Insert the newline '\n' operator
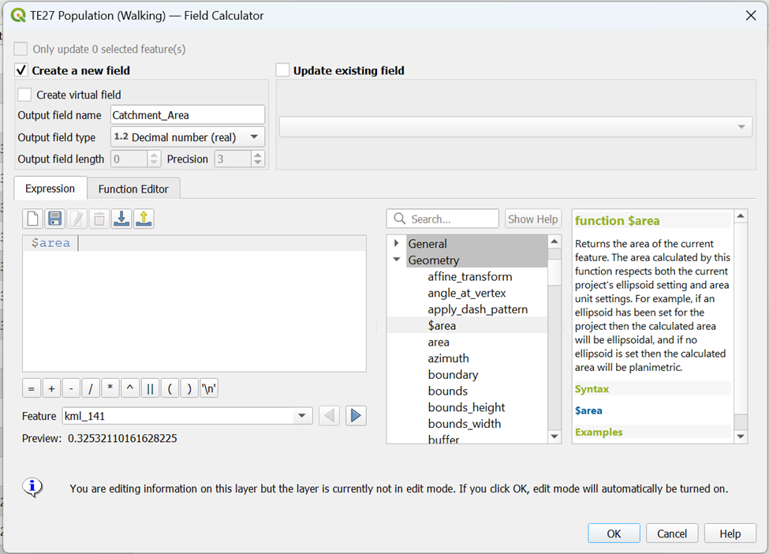 [209, 388]
